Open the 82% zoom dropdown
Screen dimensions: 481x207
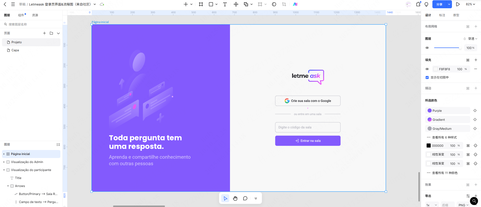click(x=470, y=4)
